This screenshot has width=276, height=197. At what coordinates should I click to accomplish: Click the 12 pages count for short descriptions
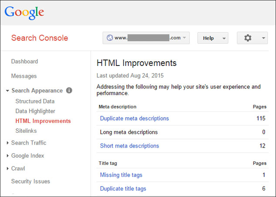coord(262,146)
